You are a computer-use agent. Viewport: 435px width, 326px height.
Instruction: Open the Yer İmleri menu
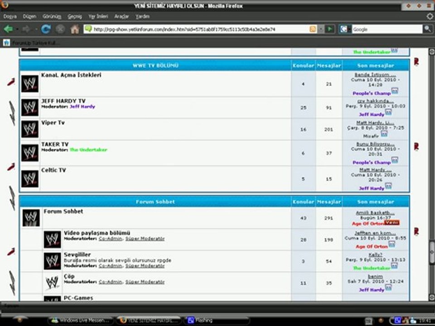(x=98, y=16)
